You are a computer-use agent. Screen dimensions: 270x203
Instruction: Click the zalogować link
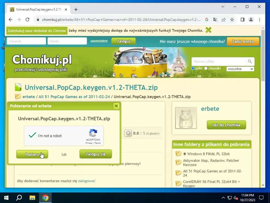point(86,181)
